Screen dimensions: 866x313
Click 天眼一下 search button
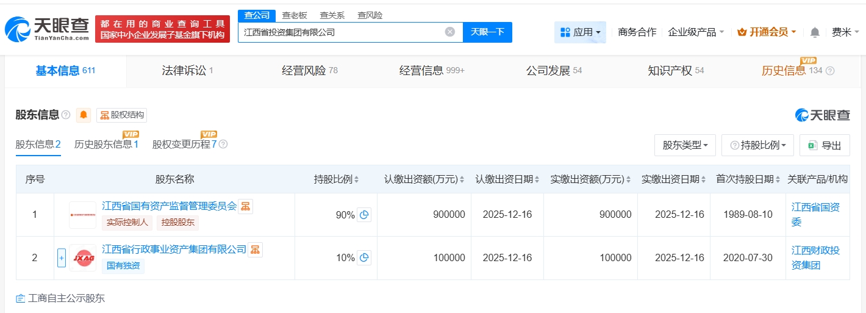pos(487,32)
